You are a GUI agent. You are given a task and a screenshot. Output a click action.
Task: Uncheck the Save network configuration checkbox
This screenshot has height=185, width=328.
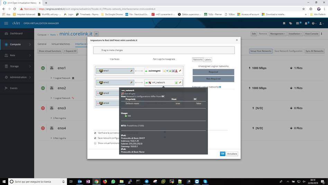(x=95, y=138)
